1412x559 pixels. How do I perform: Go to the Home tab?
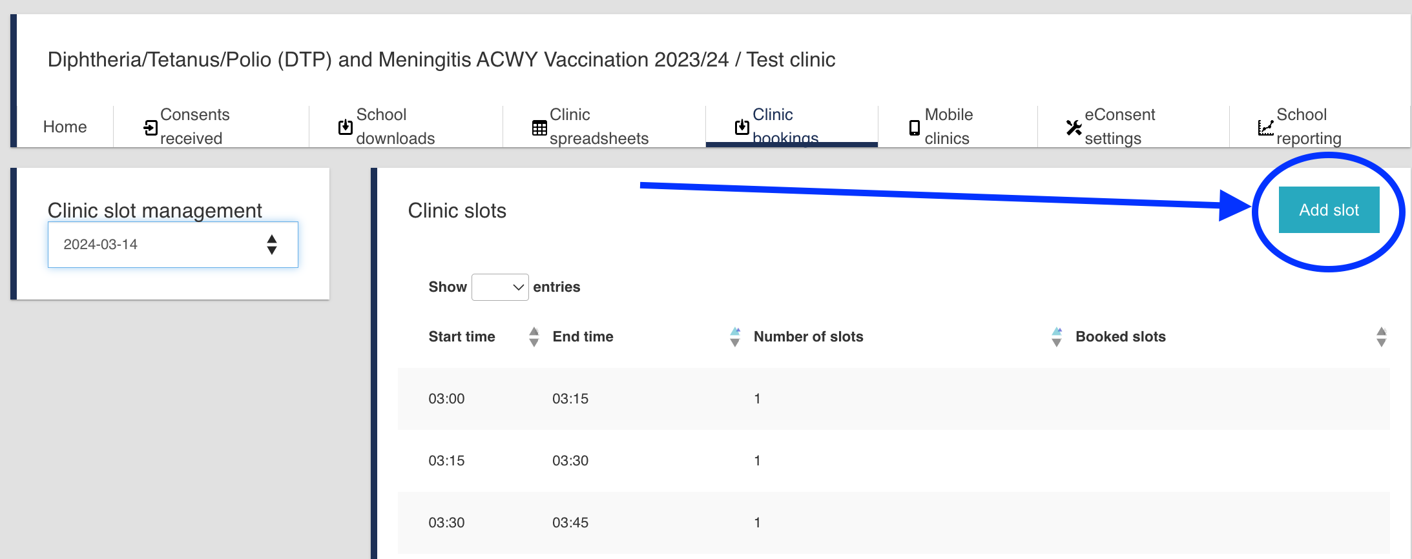pyautogui.click(x=65, y=127)
